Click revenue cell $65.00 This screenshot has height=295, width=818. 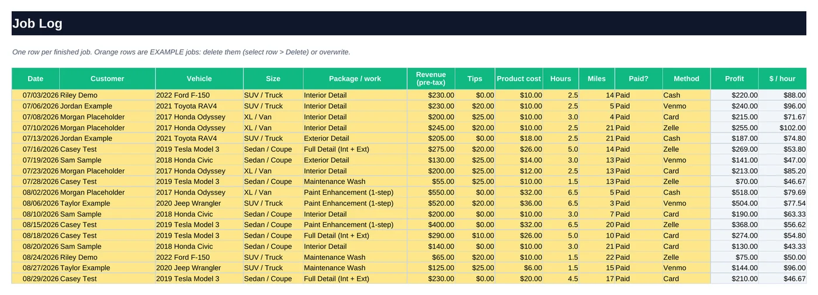431,258
